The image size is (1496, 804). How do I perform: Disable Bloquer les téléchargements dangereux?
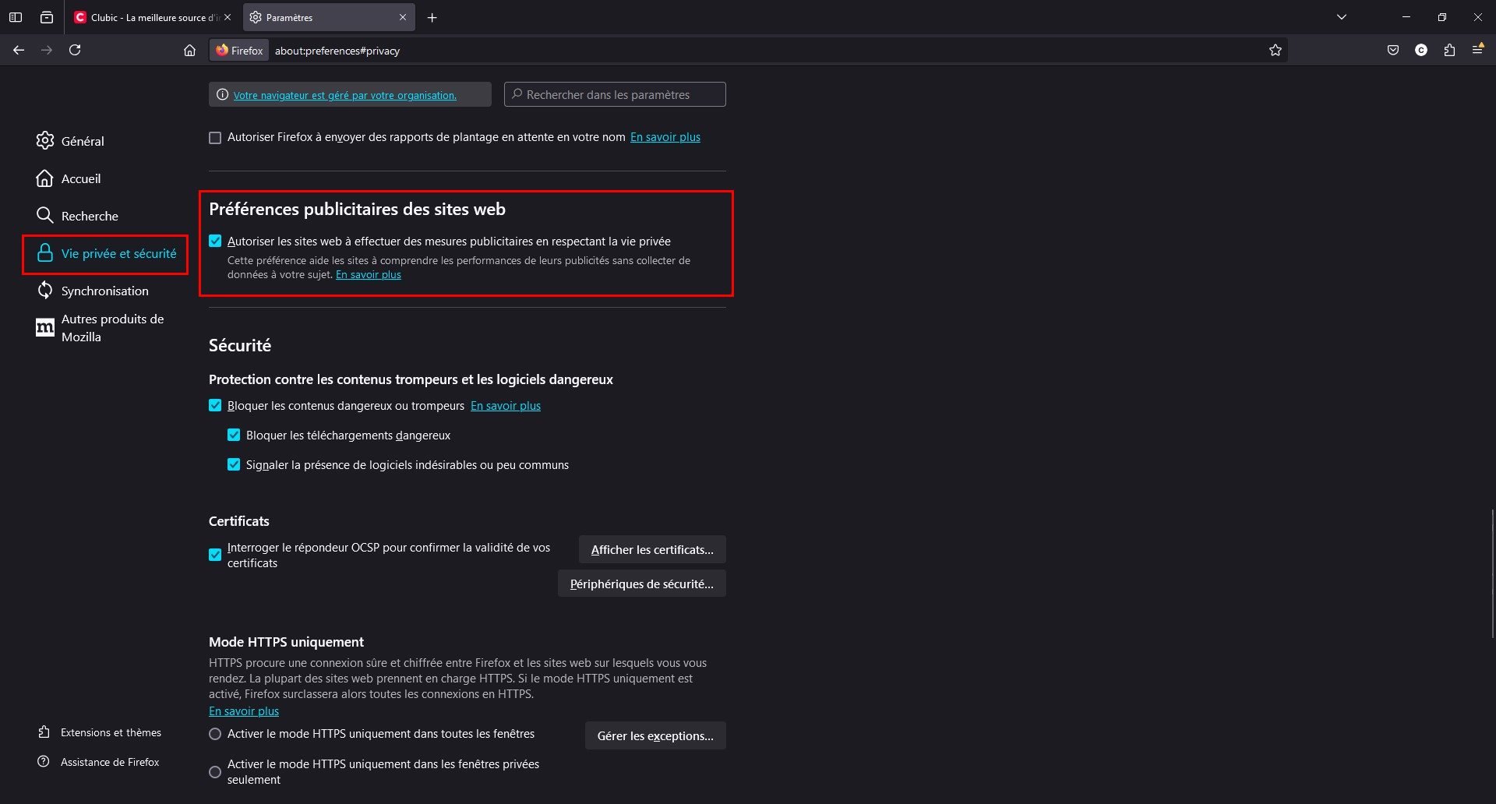coord(234,436)
